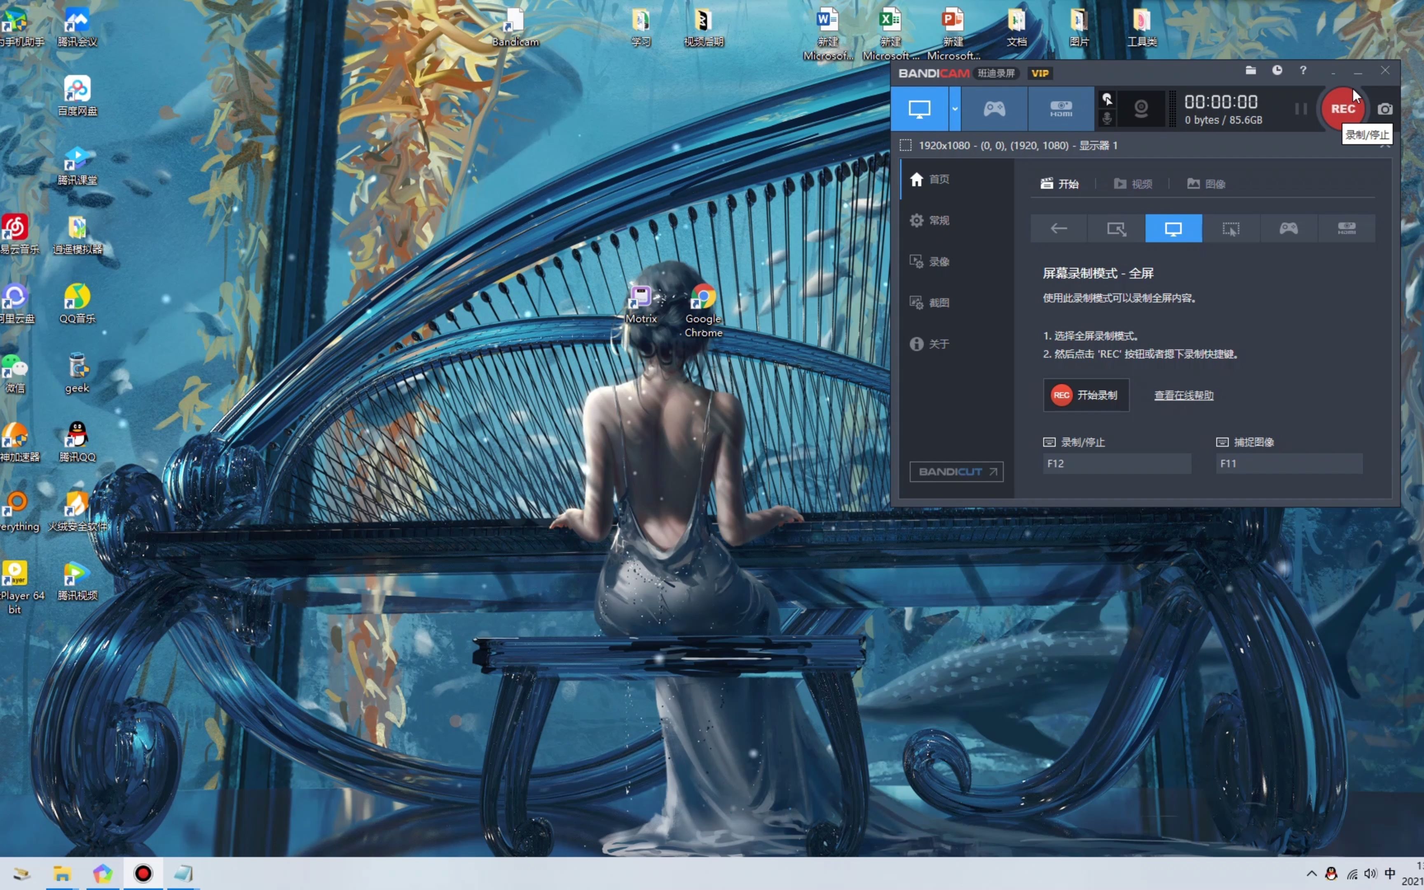Image resolution: width=1424 pixels, height=890 pixels.
Task: Show hidden tray icons chevron
Action: 1312,874
